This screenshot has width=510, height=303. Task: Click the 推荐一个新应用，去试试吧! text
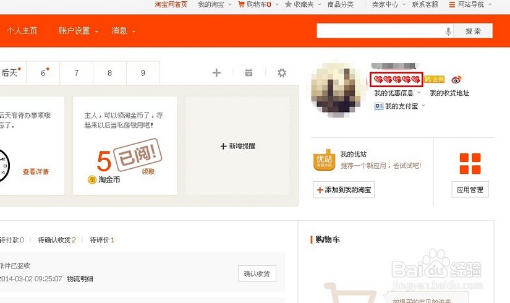coord(381,166)
